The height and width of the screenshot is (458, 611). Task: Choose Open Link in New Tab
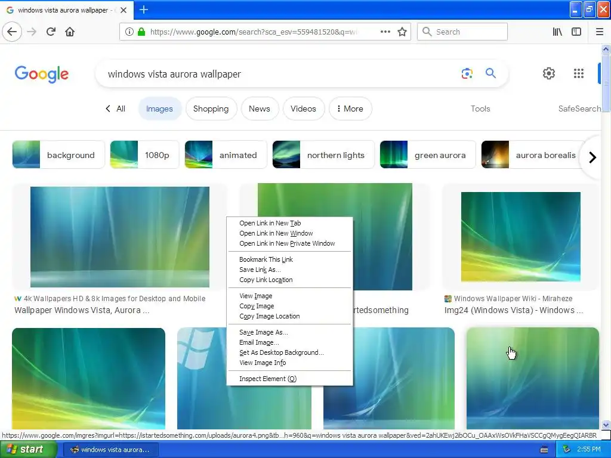point(289,223)
